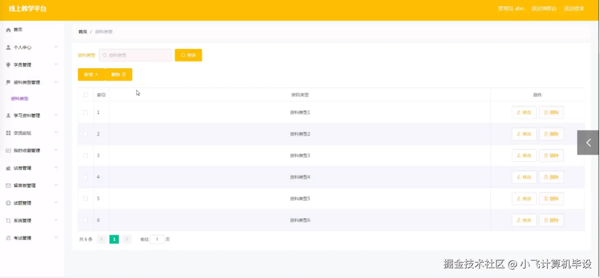Expand 个人中心 using its chevron
The height and width of the screenshot is (278, 600).
(56, 47)
